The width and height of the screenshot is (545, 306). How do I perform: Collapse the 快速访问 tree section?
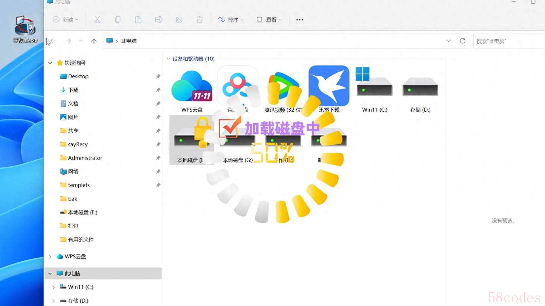50,63
